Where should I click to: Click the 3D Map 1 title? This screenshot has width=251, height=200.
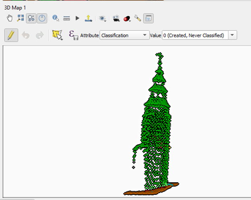pos(15,8)
